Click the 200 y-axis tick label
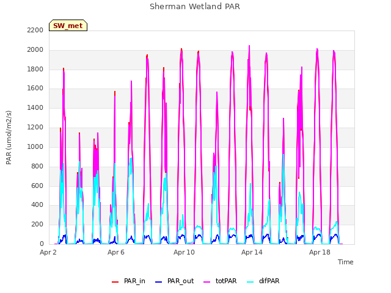 (37, 225)
